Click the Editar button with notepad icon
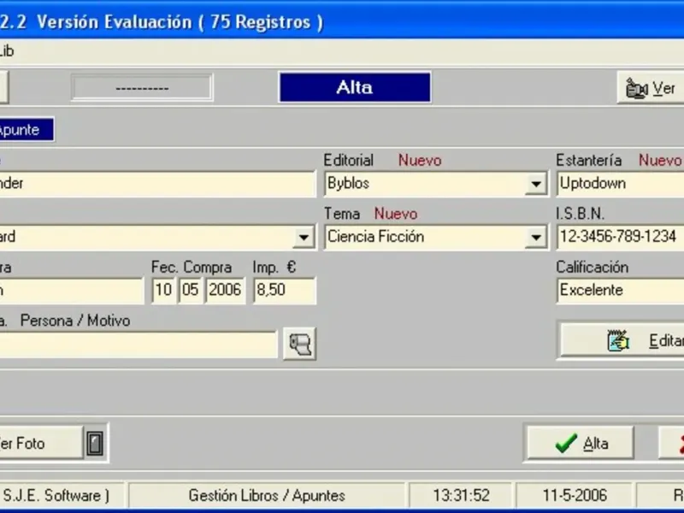Screen dimensions: 684x513 click(622, 340)
